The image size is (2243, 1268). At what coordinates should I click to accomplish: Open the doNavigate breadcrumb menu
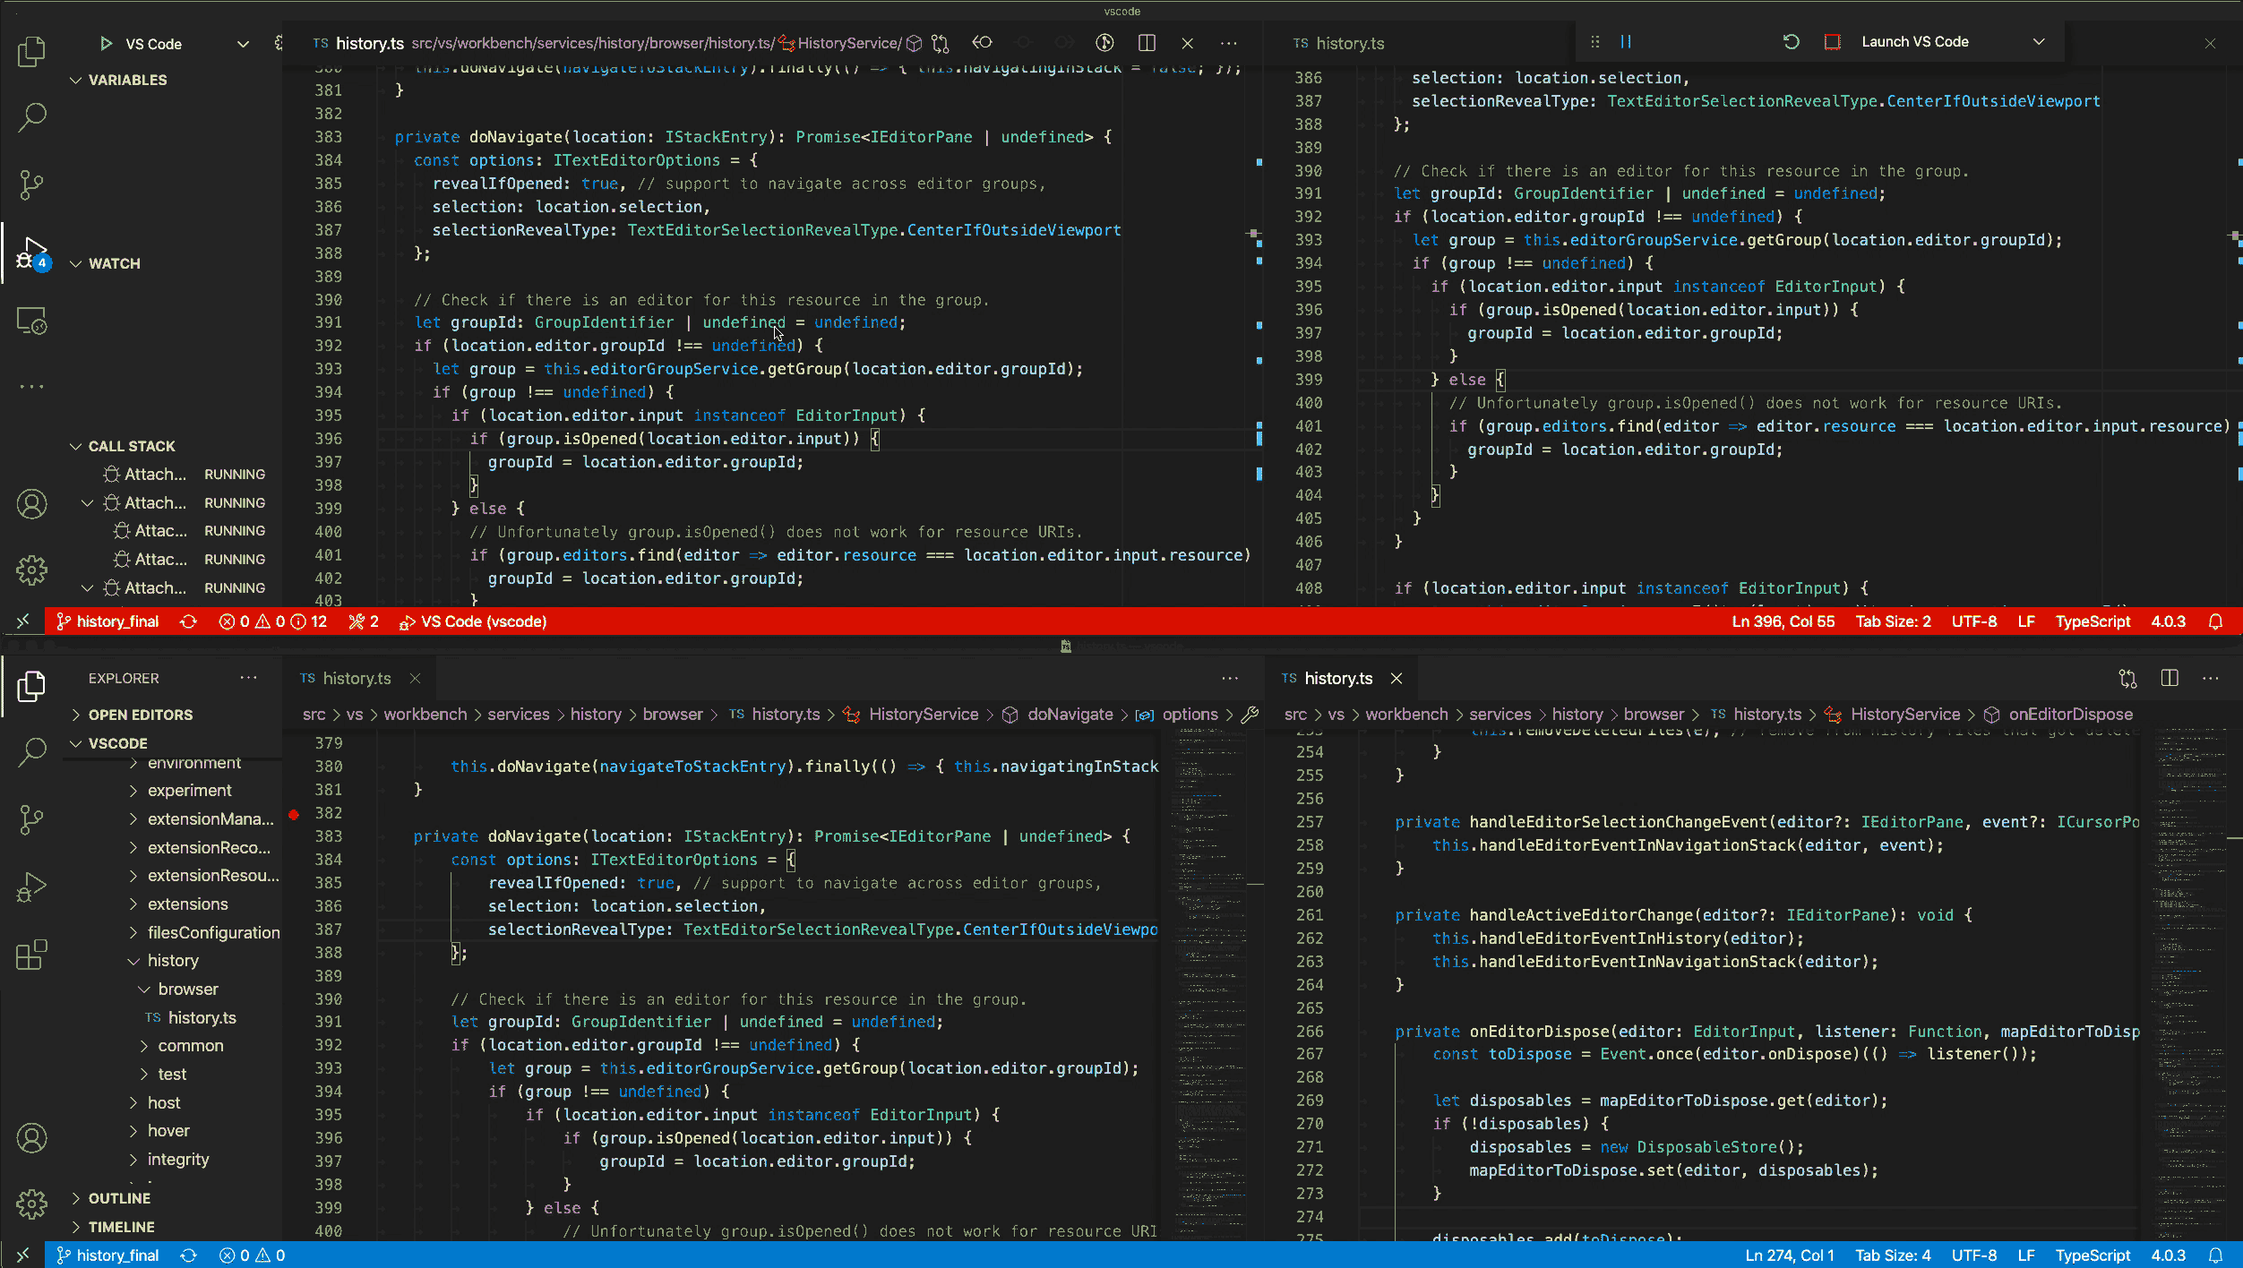1072,714
